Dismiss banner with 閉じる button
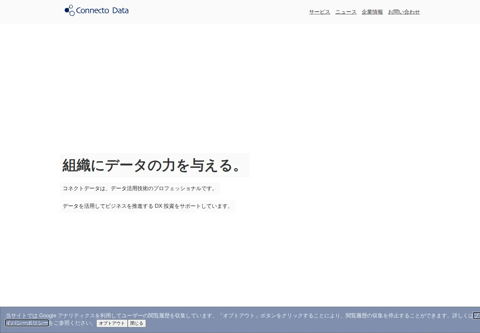The height and width of the screenshot is (333, 480). click(137, 323)
